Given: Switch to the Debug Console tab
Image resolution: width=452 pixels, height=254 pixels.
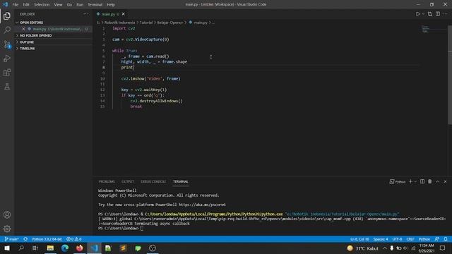Looking at the screenshot, I should pyautogui.click(x=153, y=181).
